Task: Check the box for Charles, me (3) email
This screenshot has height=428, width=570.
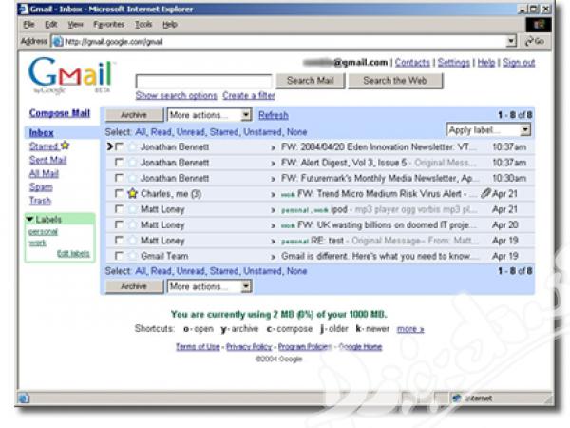Action: pyautogui.click(x=119, y=193)
